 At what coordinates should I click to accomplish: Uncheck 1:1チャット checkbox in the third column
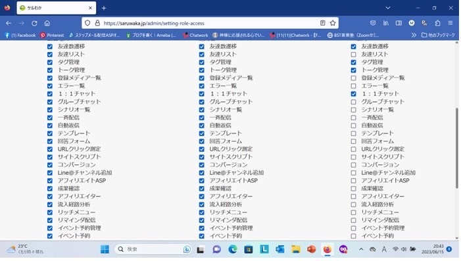[x=353, y=94]
